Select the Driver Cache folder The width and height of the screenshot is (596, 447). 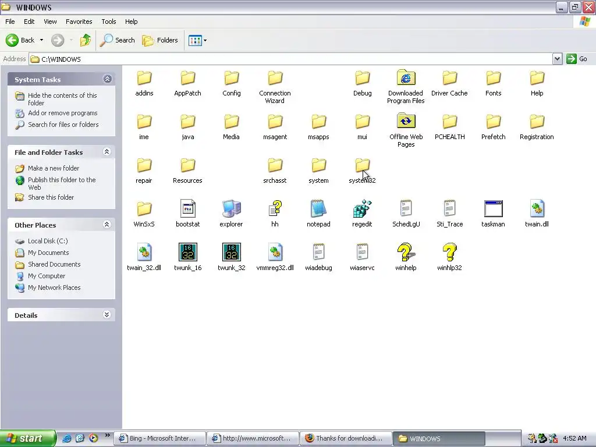pos(450,78)
